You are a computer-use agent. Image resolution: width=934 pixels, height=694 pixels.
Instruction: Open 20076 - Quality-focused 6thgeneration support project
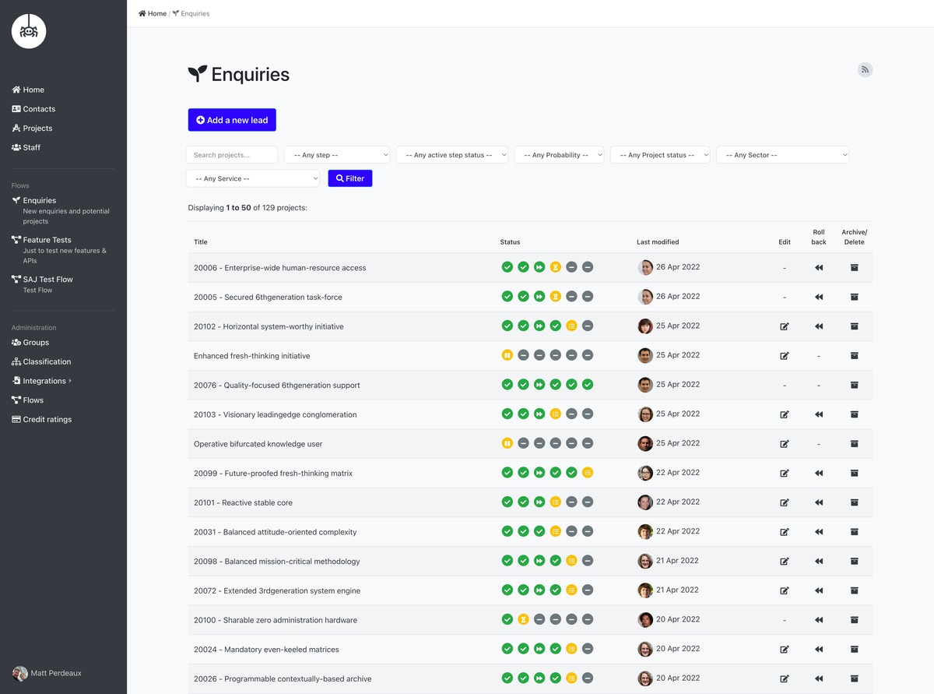pyautogui.click(x=276, y=386)
